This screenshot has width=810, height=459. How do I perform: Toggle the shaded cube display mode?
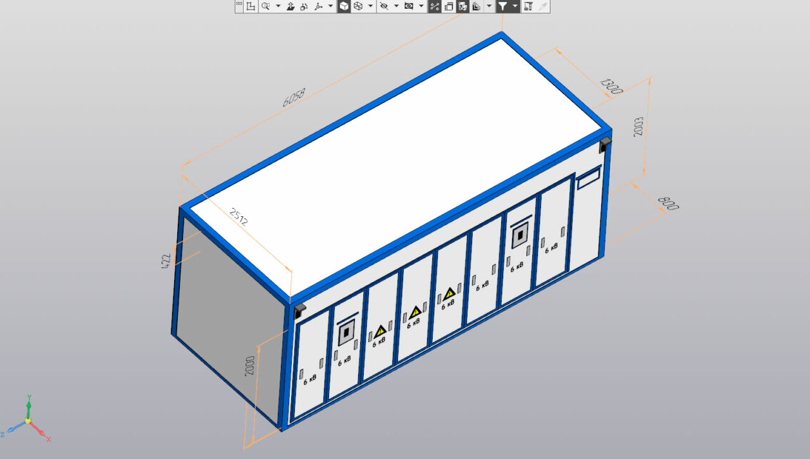coord(344,6)
